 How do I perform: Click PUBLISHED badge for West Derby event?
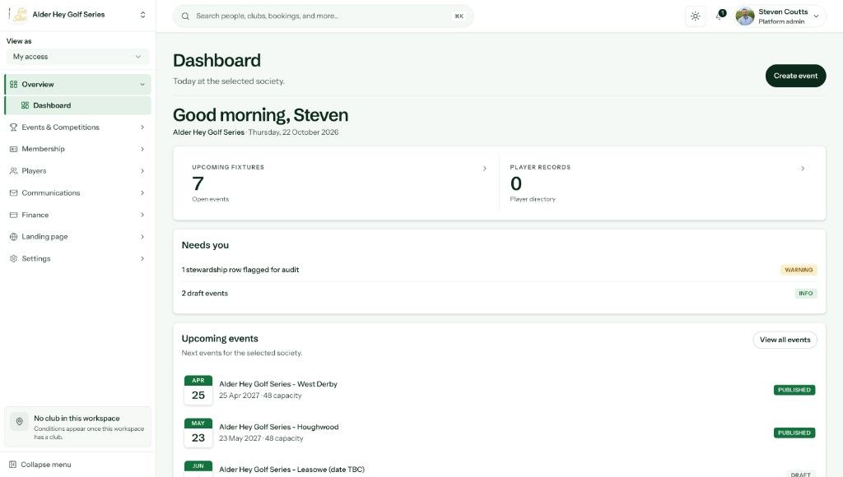794,390
